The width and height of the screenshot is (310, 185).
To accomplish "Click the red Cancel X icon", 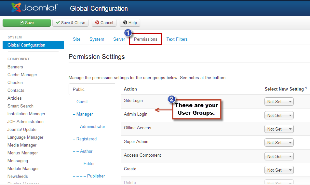I will point(97,22).
